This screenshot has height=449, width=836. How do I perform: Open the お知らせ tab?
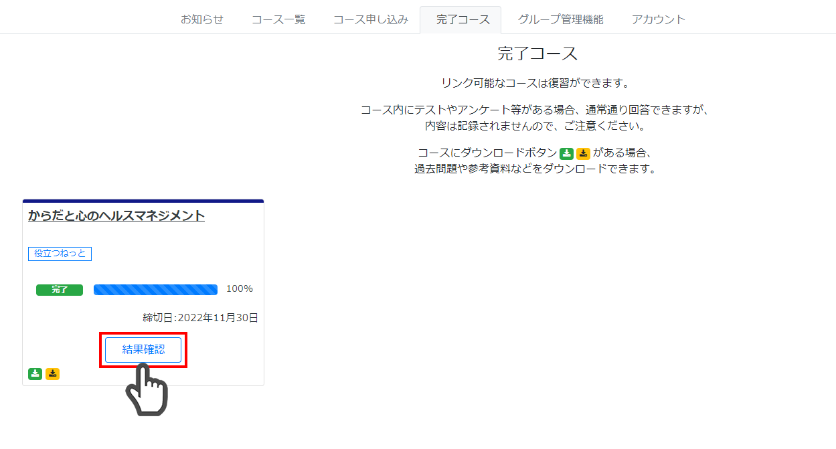[202, 19]
